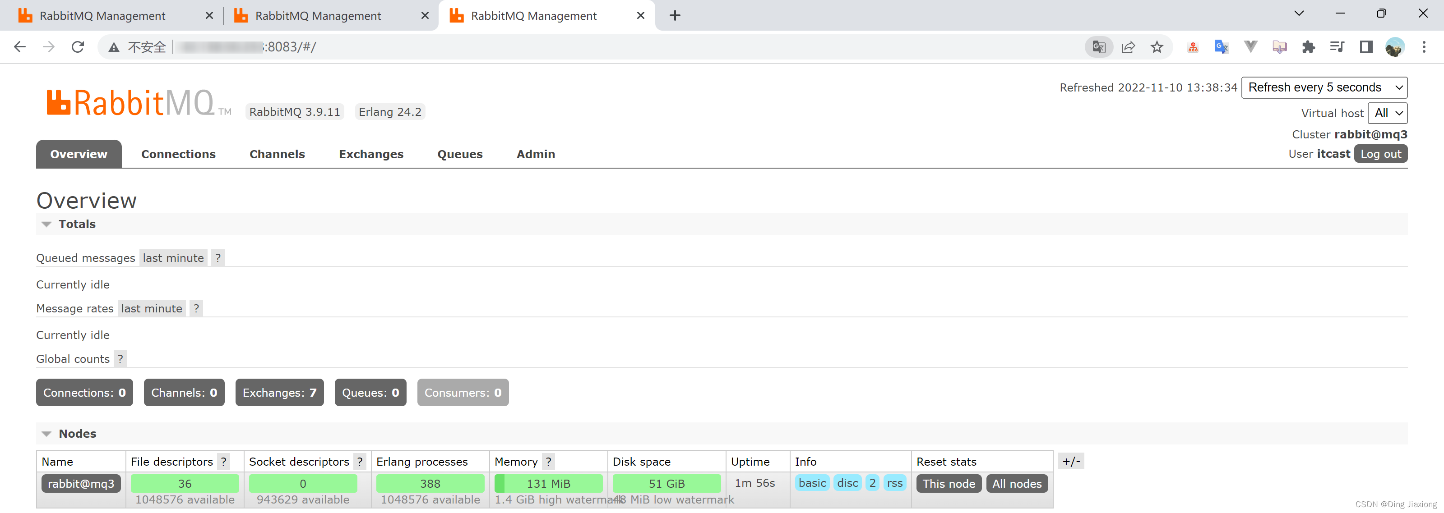Log out of user itcast
The image size is (1444, 513).
[x=1381, y=153]
